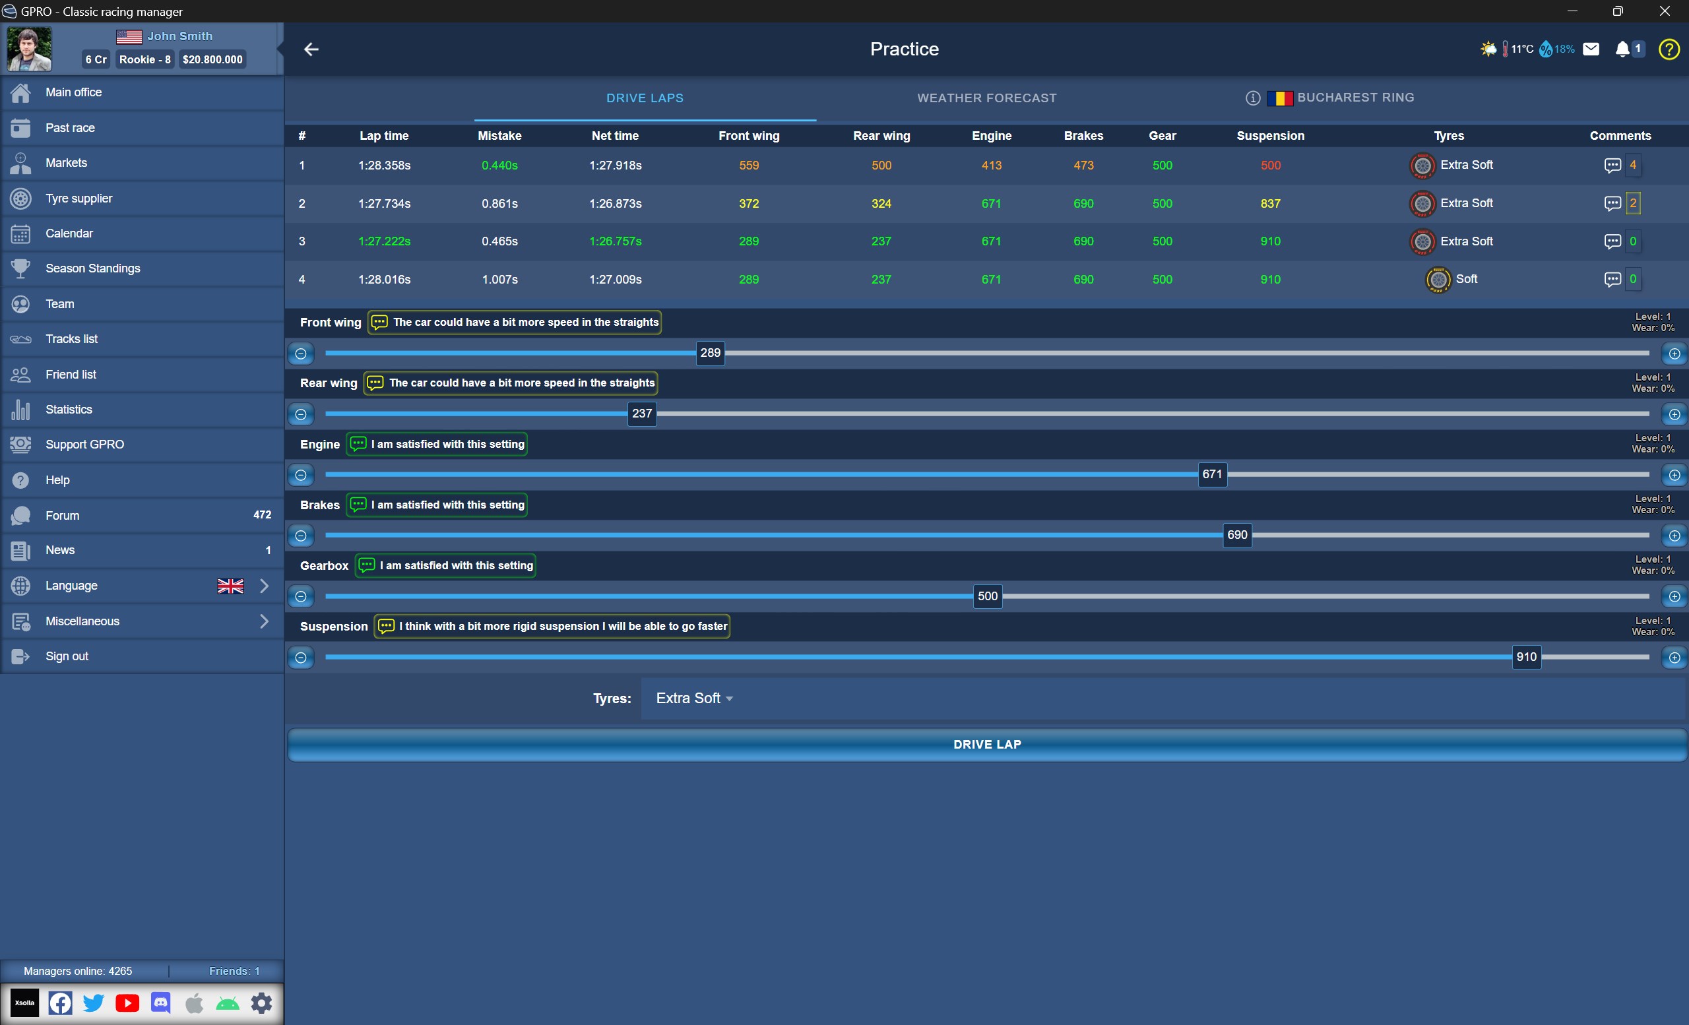Open the mail envelope icon
Viewport: 1689px width, 1025px height.
tap(1591, 49)
